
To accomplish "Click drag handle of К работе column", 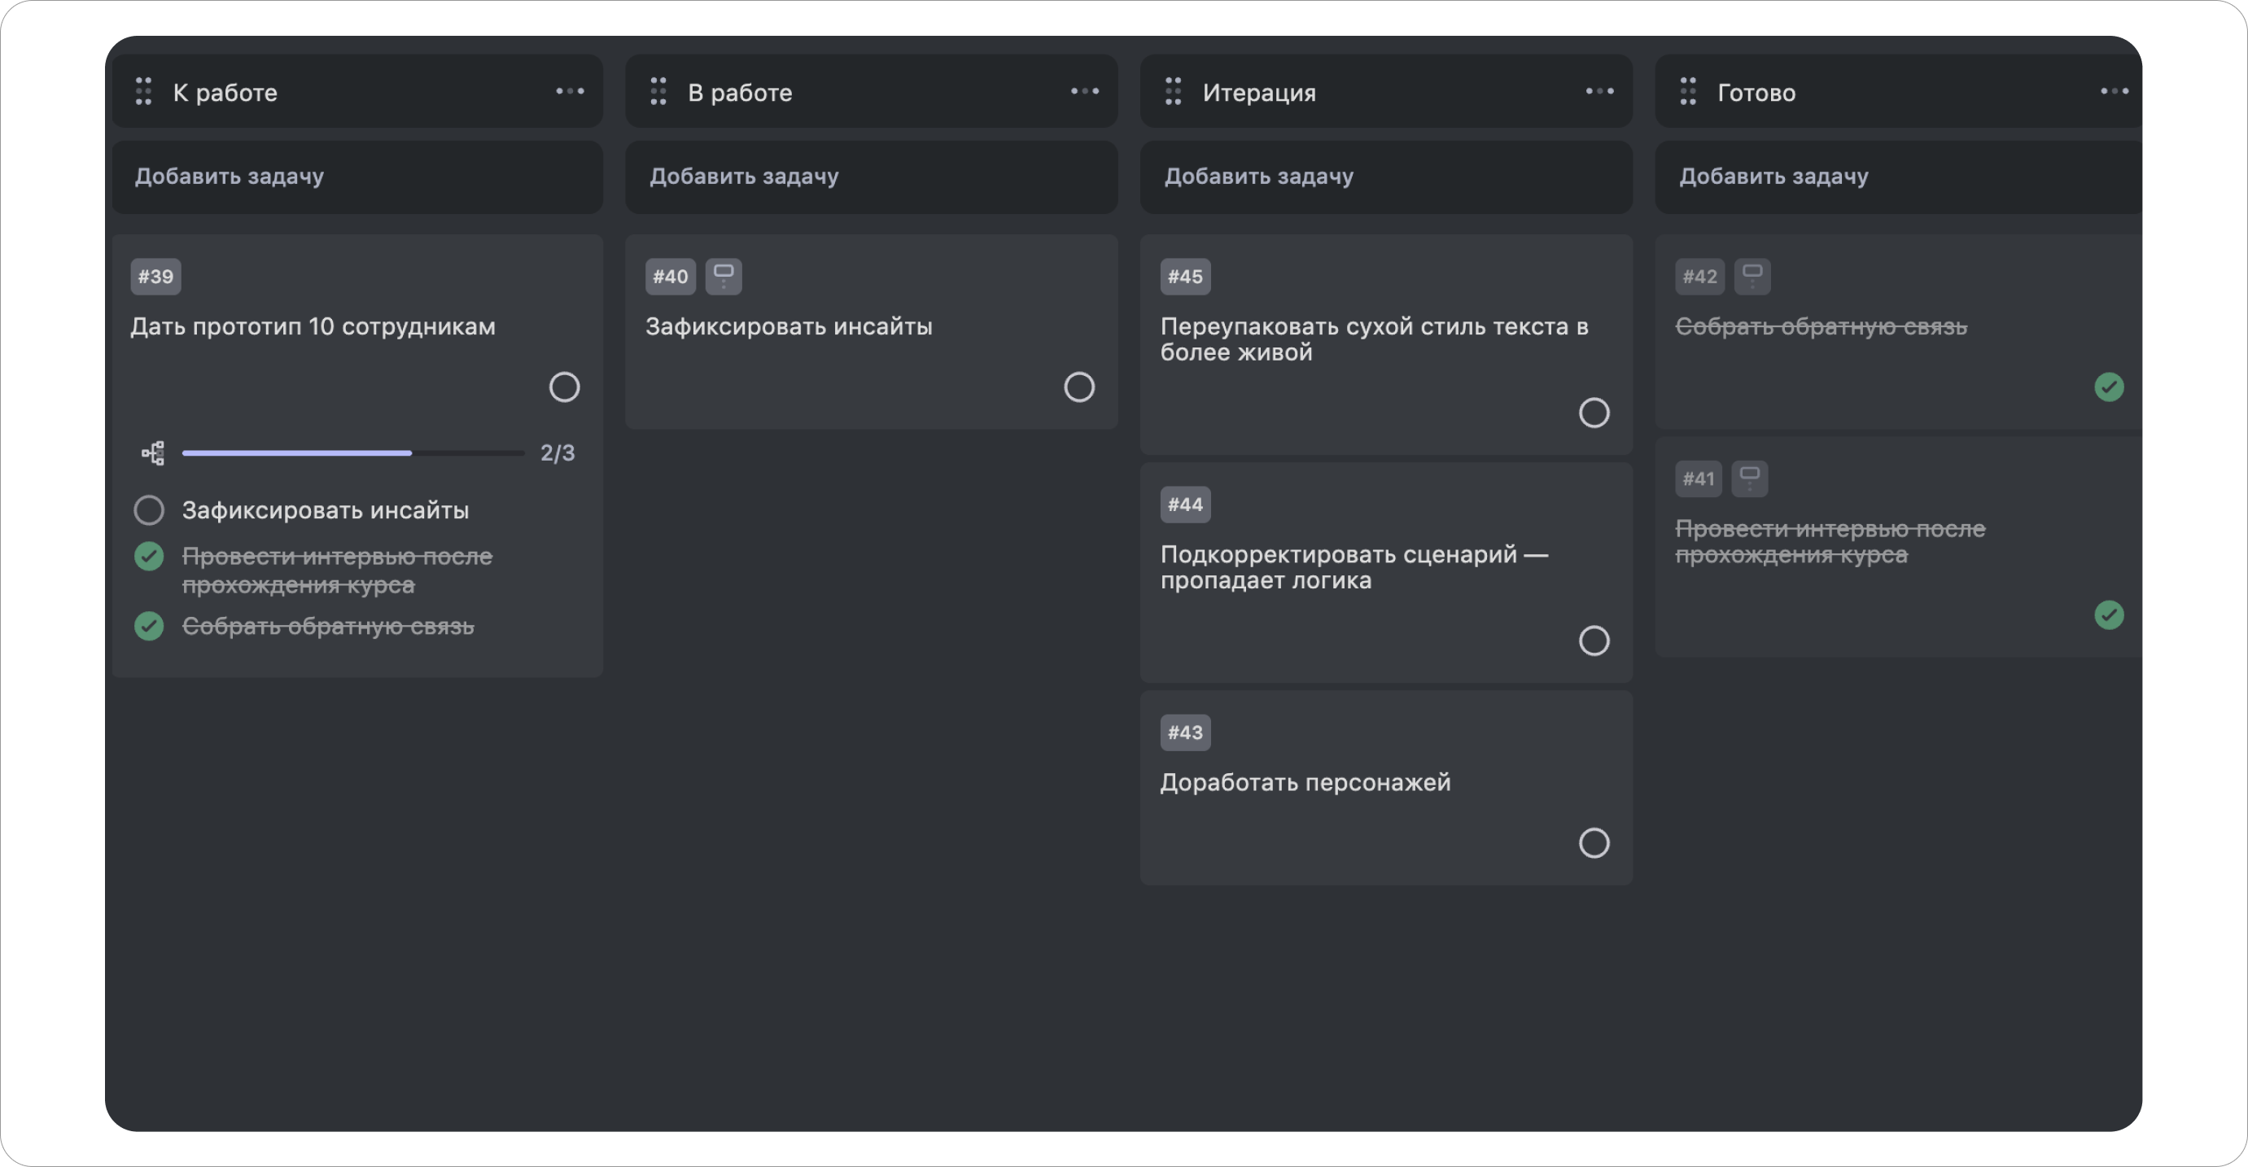I will pyautogui.click(x=143, y=92).
